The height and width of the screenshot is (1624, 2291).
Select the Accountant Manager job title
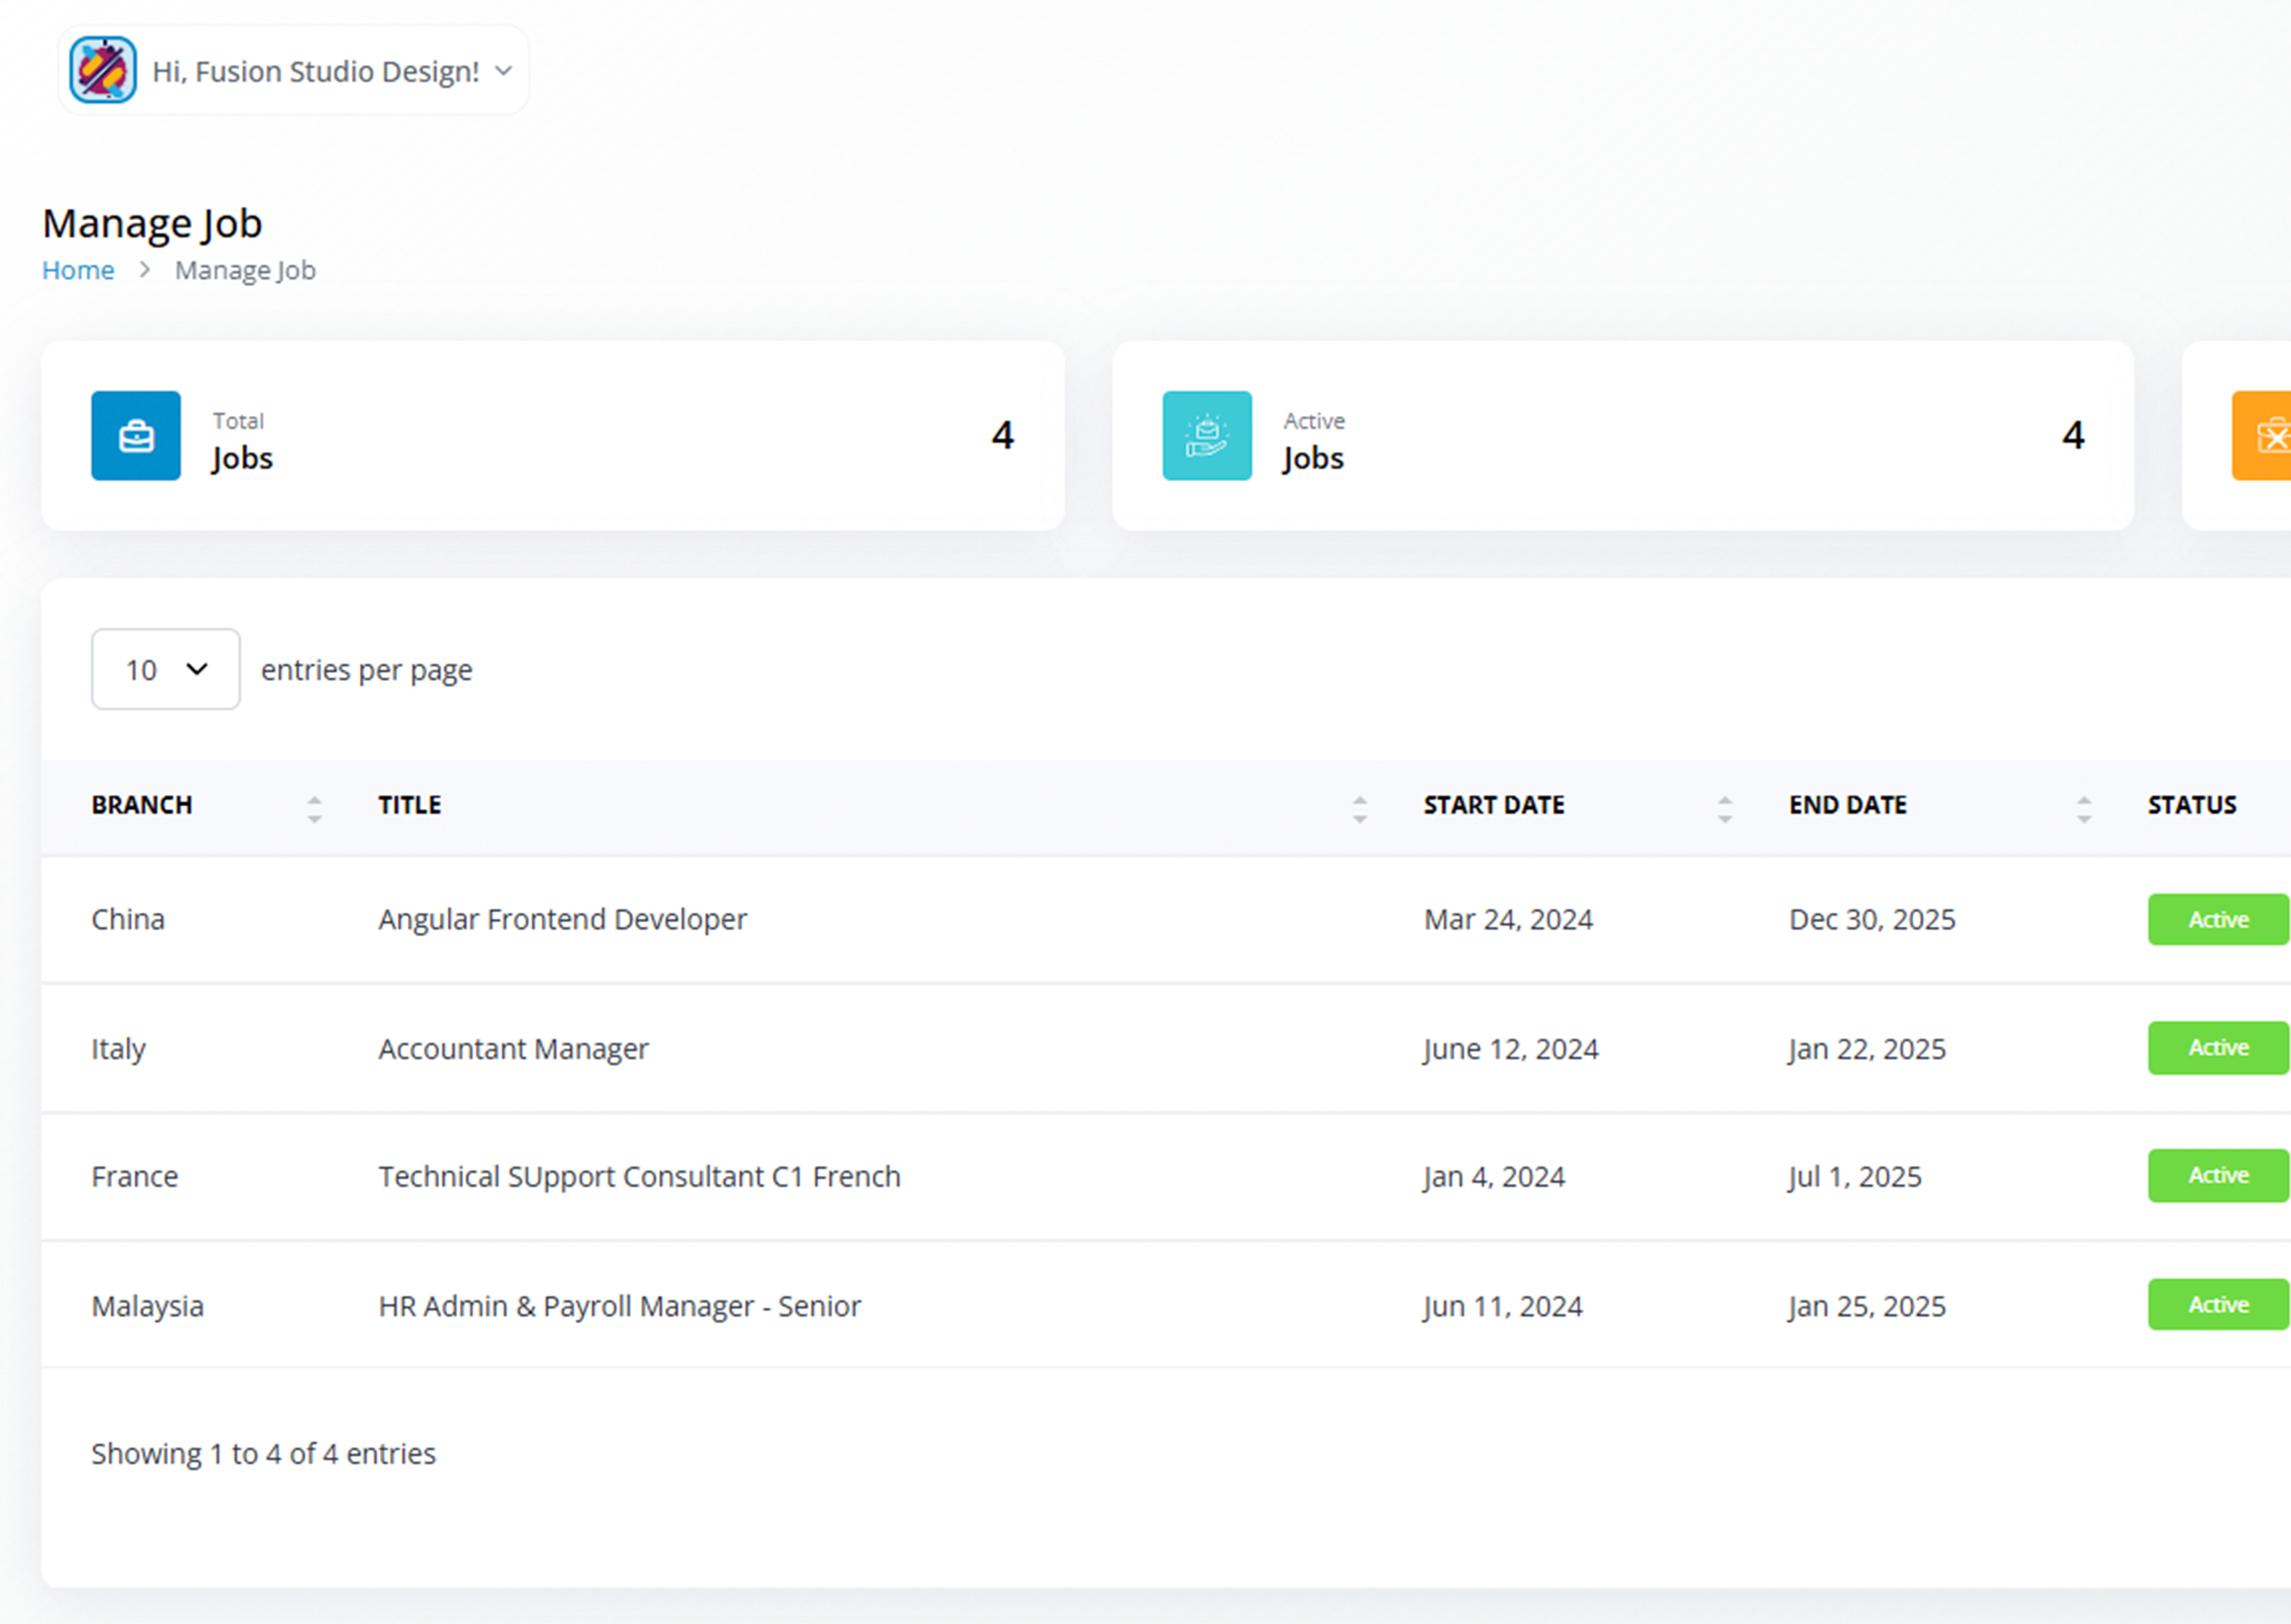(x=513, y=1049)
